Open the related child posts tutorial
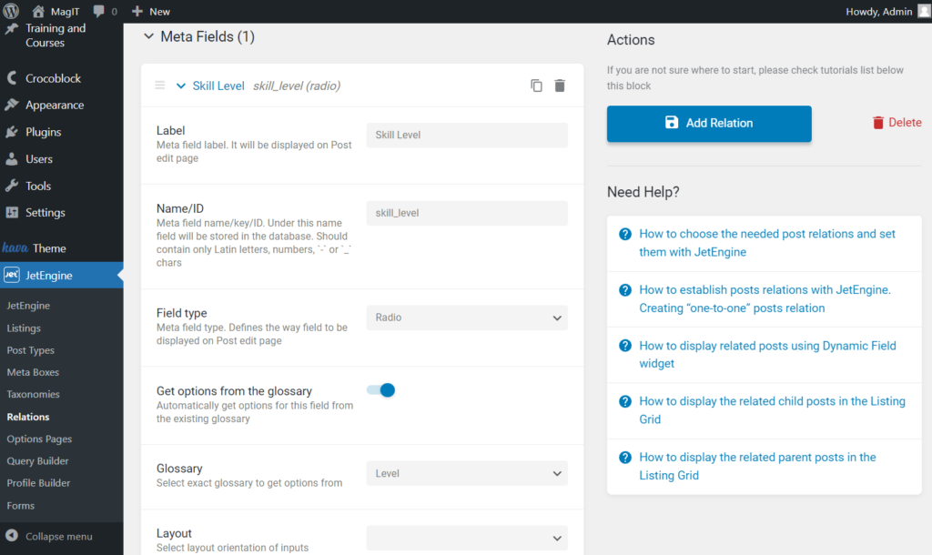Image resolution: width=932 pixels, height=555 pixels. (x=772, y=410)
